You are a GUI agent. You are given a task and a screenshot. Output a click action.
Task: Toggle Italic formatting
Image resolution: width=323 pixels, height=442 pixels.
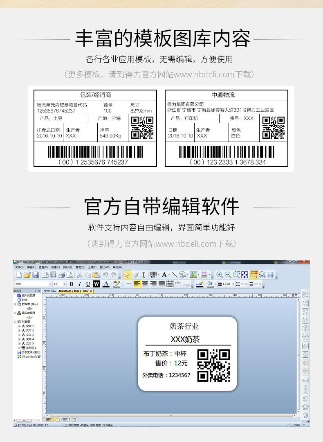pyautogui.click(x=80, y=284)
